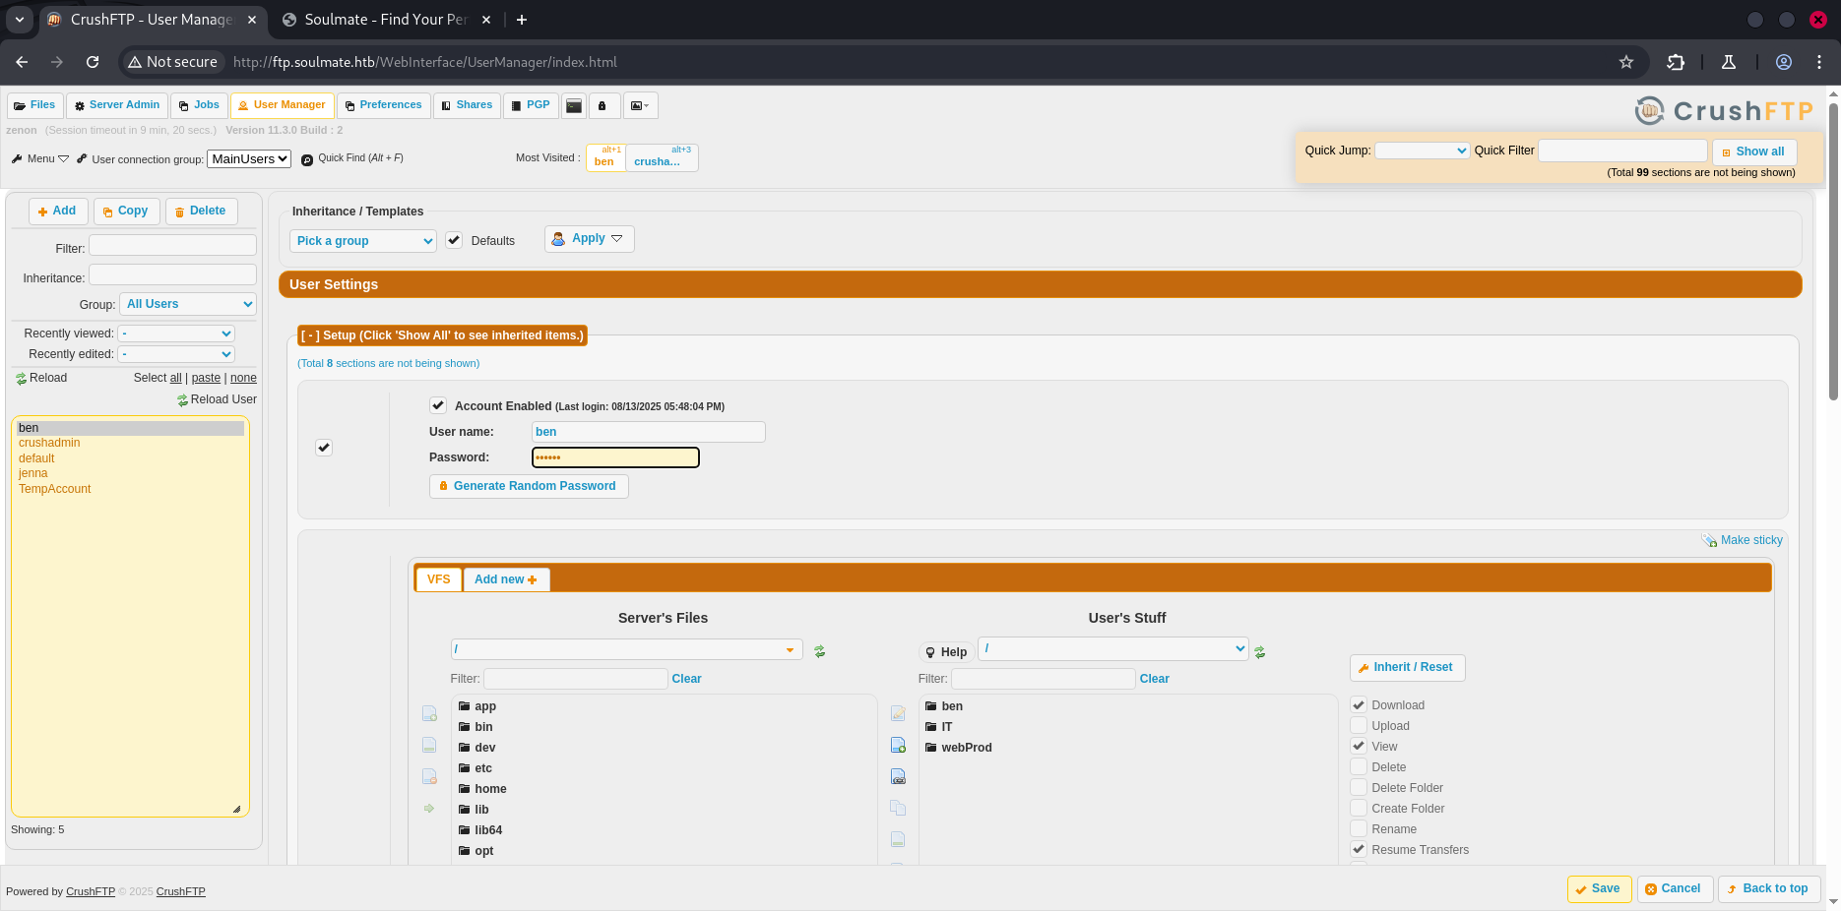The height and width of the screenshot is (911, 1841).
Task: Open the Preferences tab
Action: tap(383, 105)
